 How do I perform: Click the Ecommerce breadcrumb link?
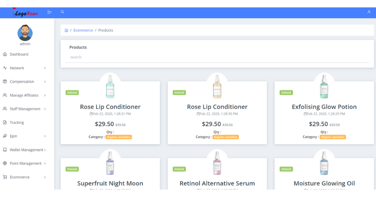(83, 30)
